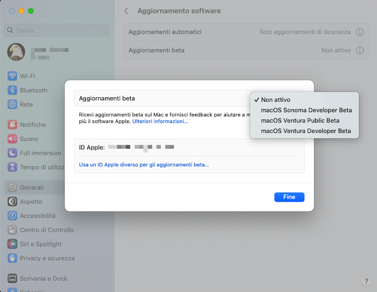Click the 'ID Apple:' label
Image resolution: width=377 pixels, height=292 pixels.
(x=91, y=147)
